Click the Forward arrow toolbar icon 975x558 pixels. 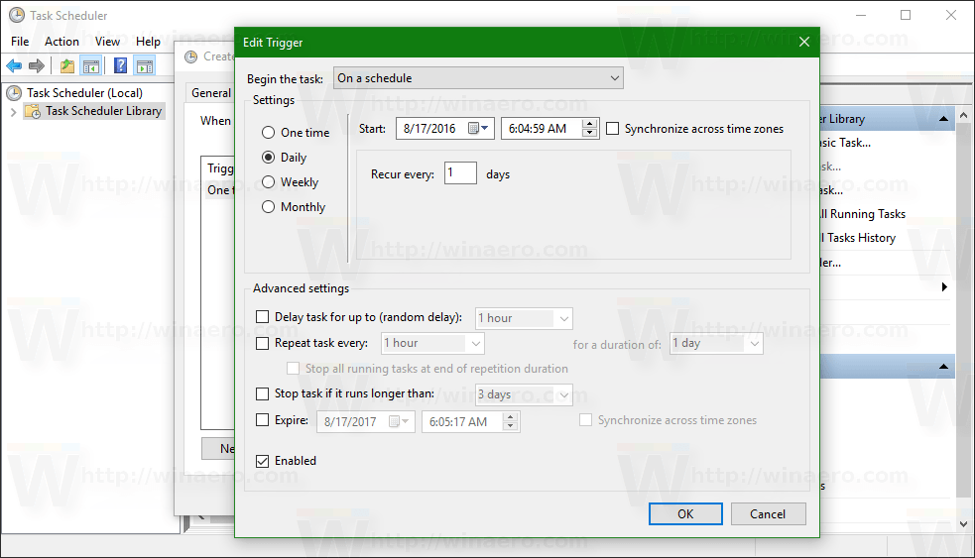point(37,65)
